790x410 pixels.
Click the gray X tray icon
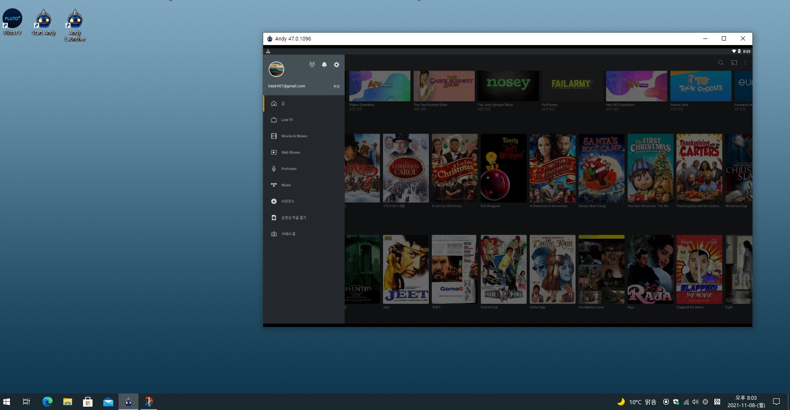pos(705,402)
